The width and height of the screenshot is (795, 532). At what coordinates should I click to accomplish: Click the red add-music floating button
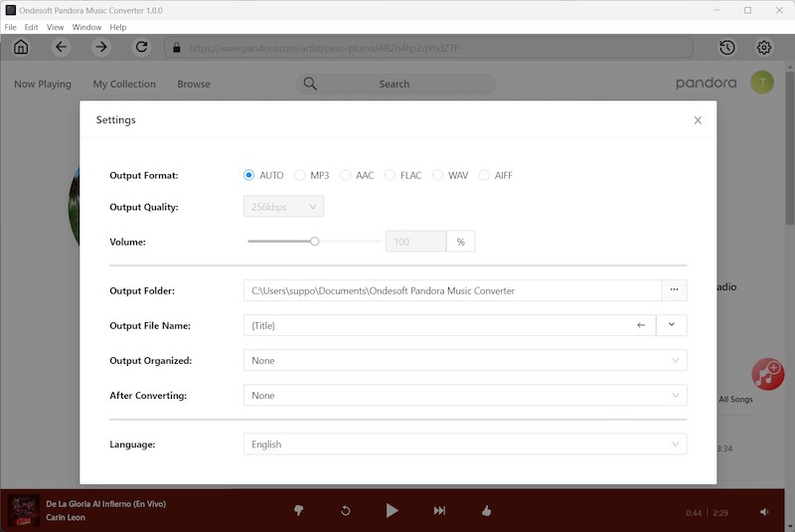pyautogui.click(x=767, y=374)
